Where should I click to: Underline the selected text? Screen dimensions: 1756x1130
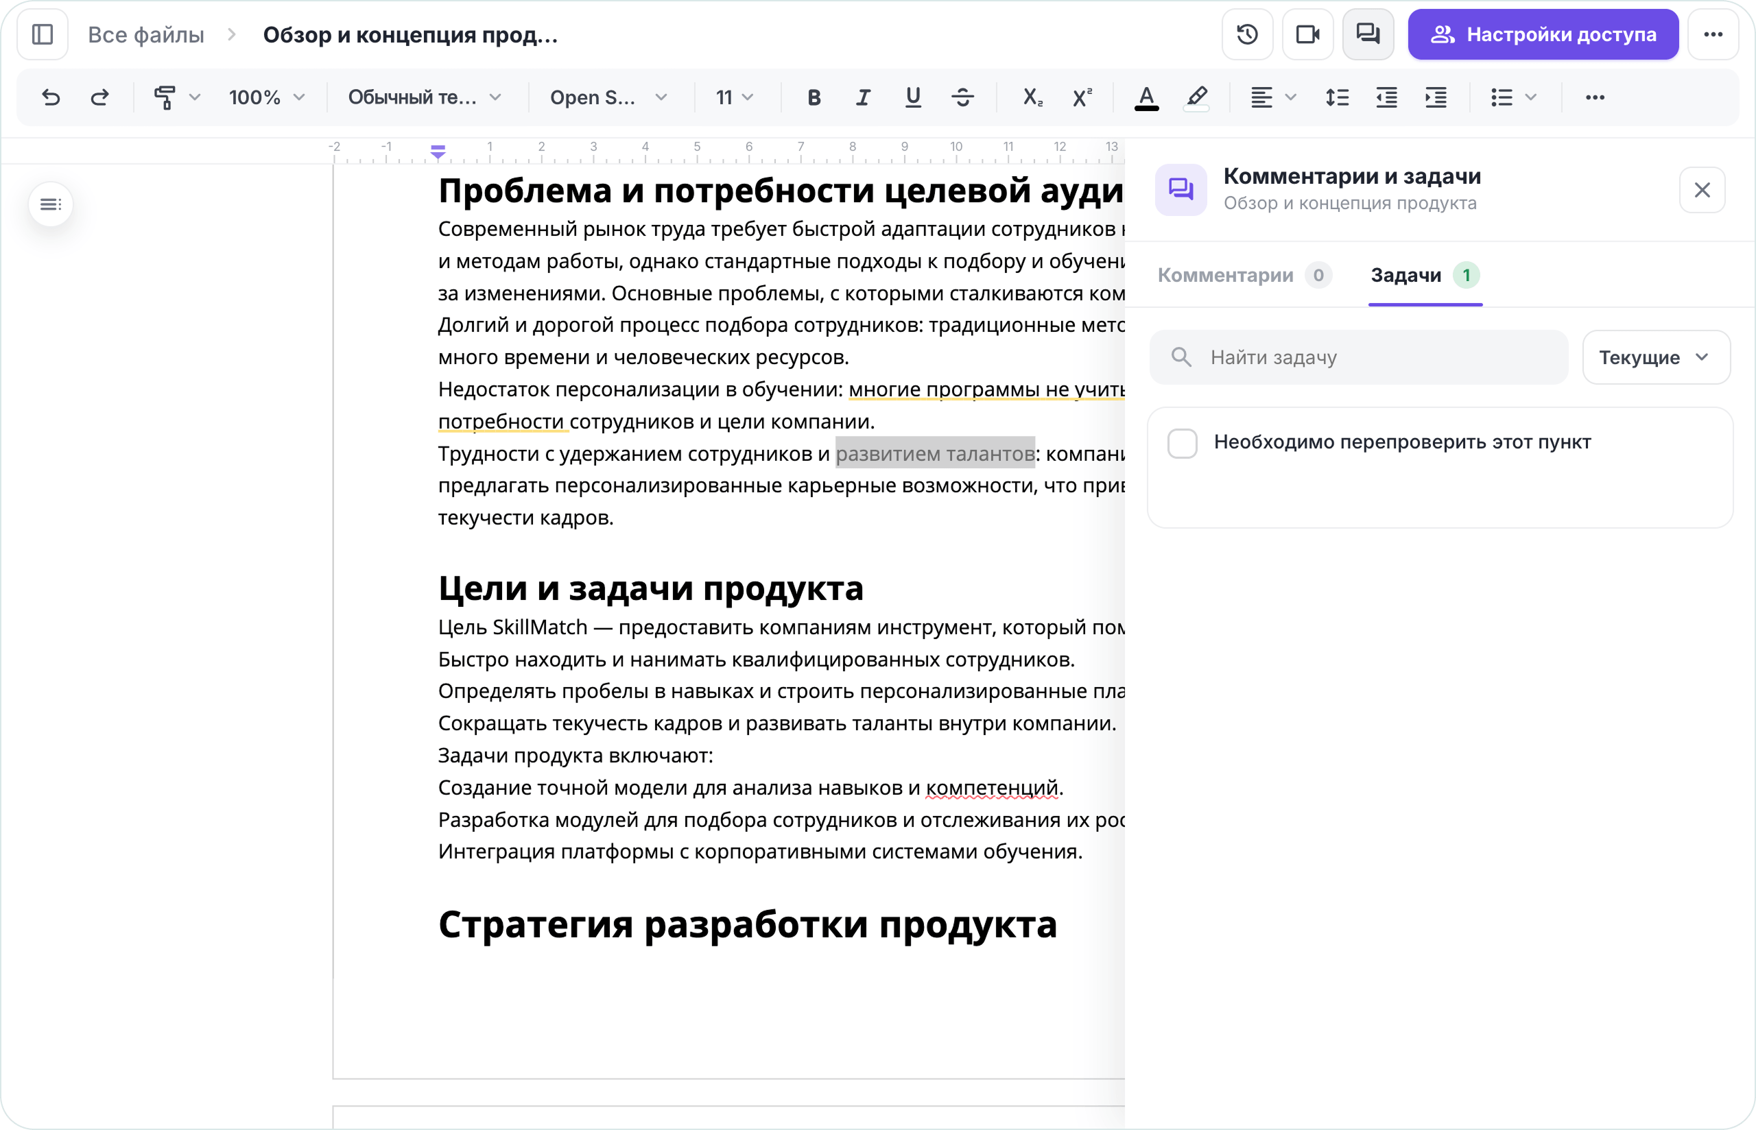[913, 97]
